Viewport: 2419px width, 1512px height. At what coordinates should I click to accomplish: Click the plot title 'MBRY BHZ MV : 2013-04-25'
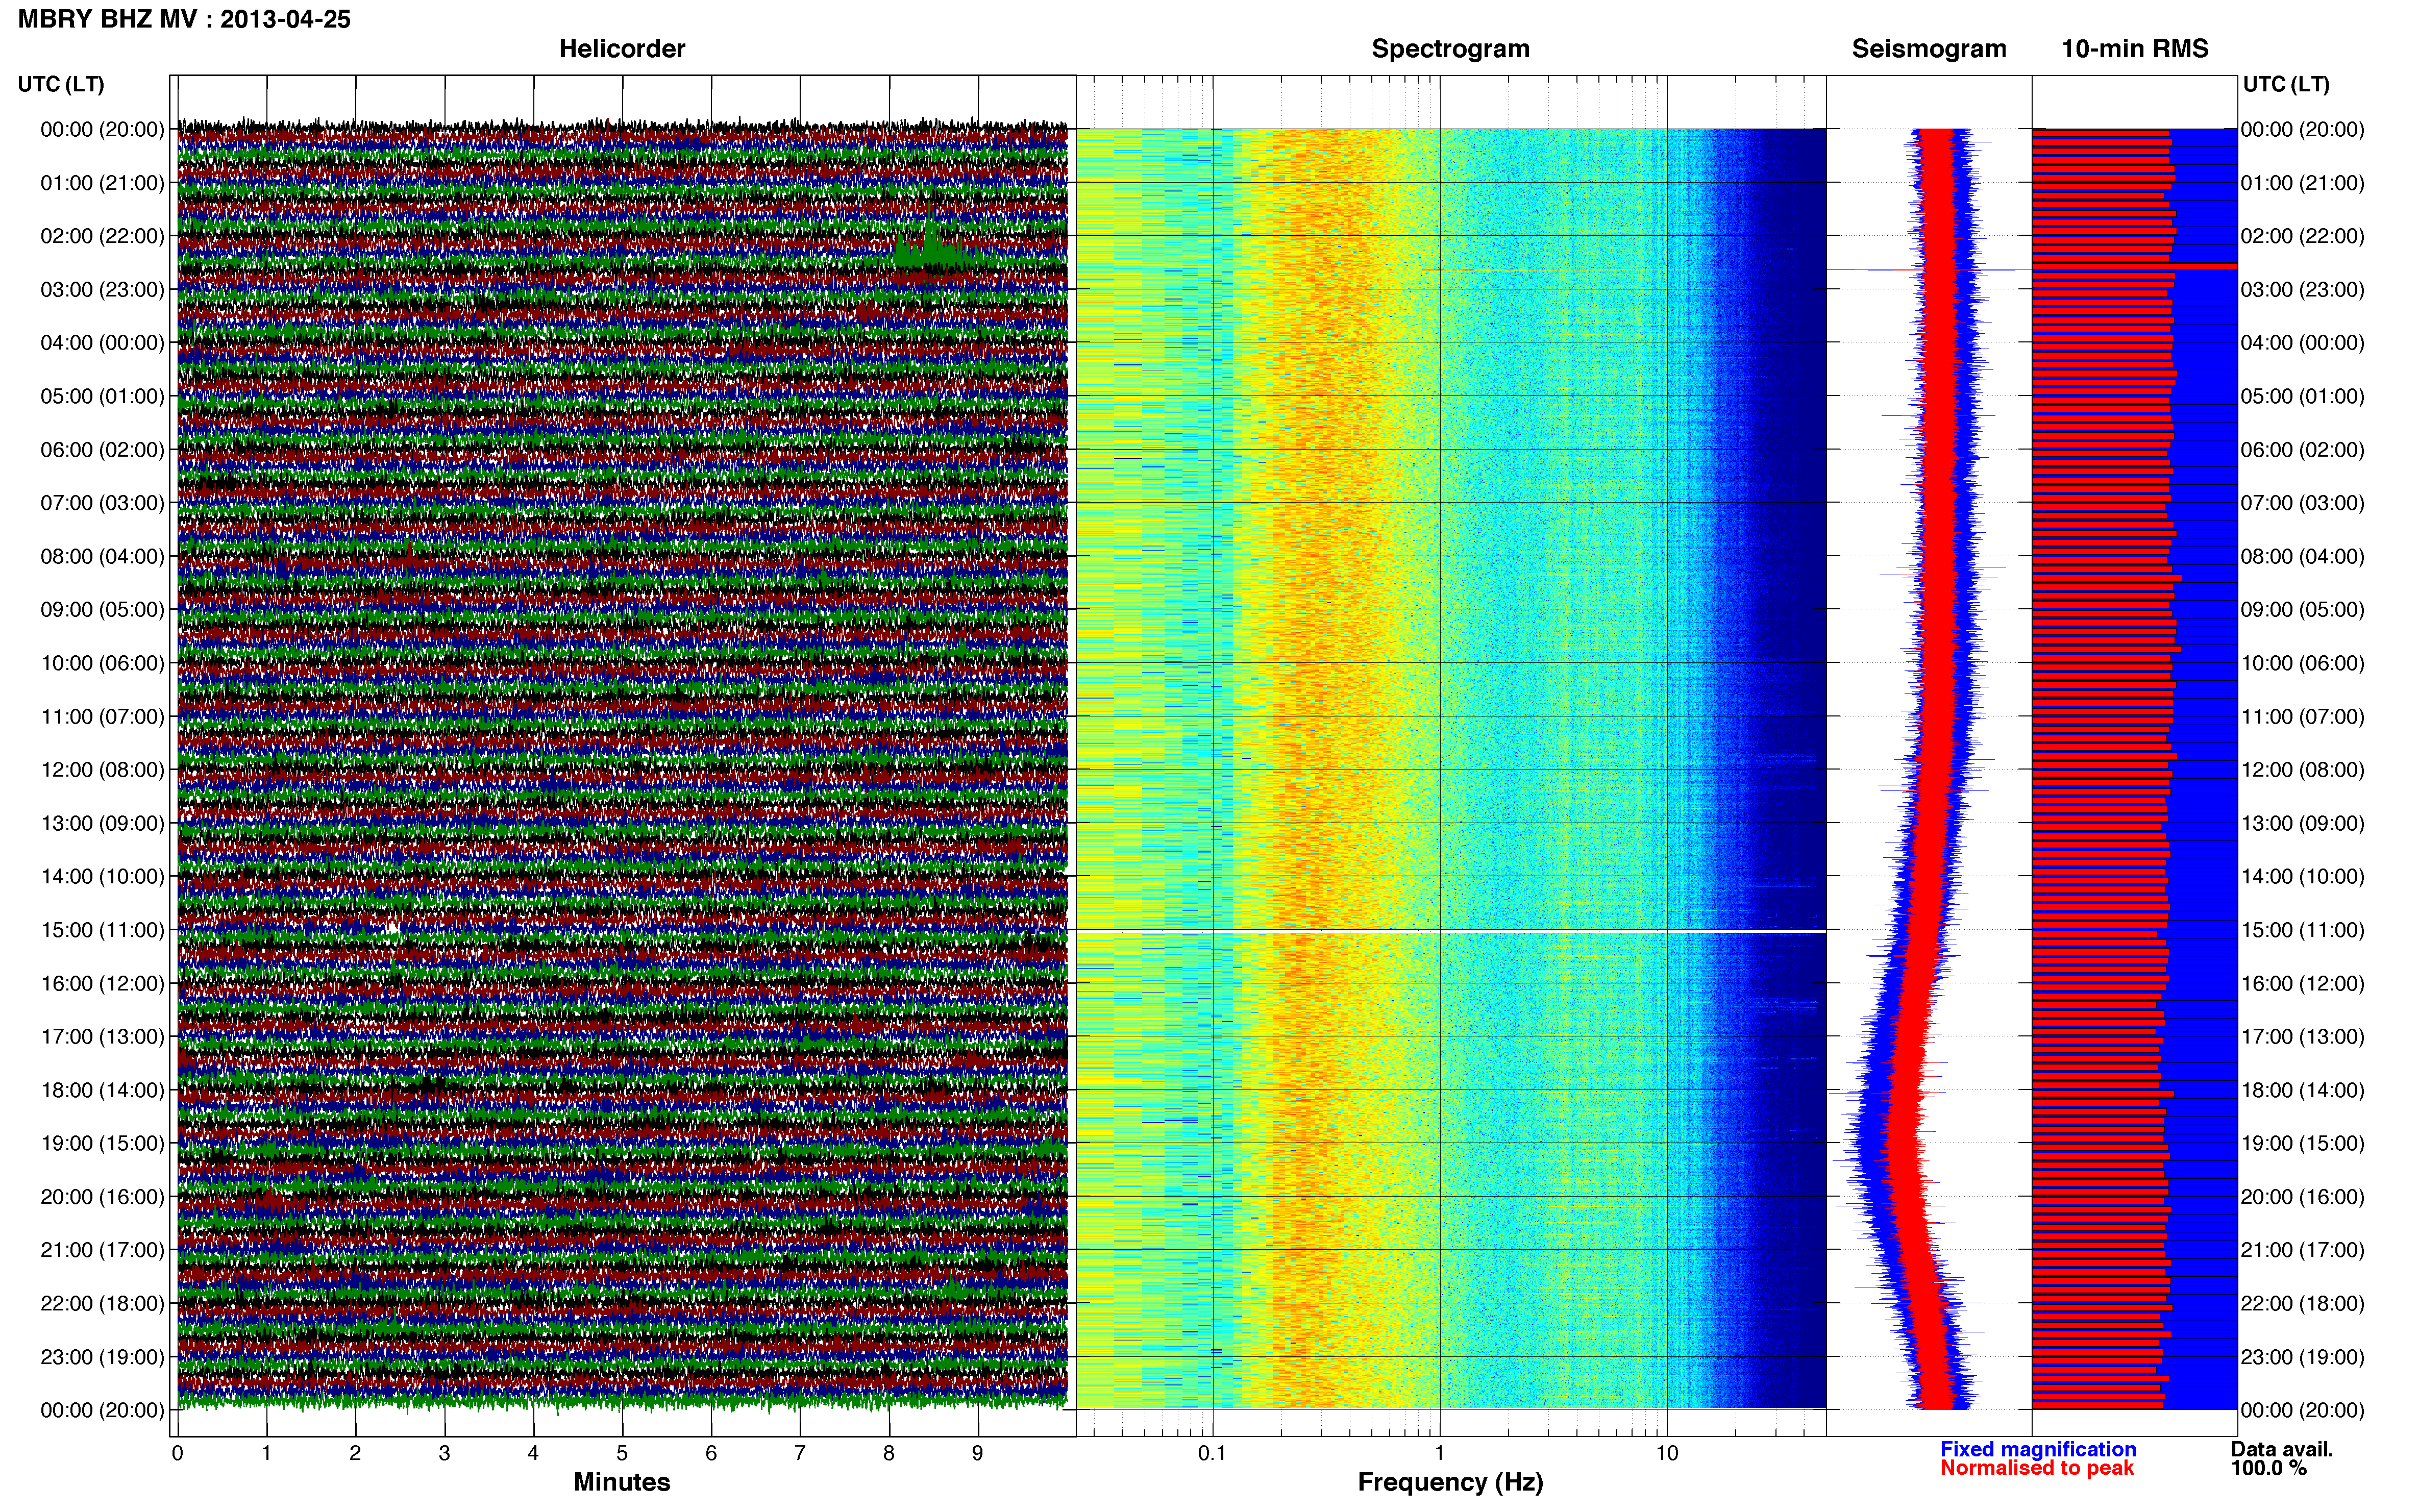[184, 19]
